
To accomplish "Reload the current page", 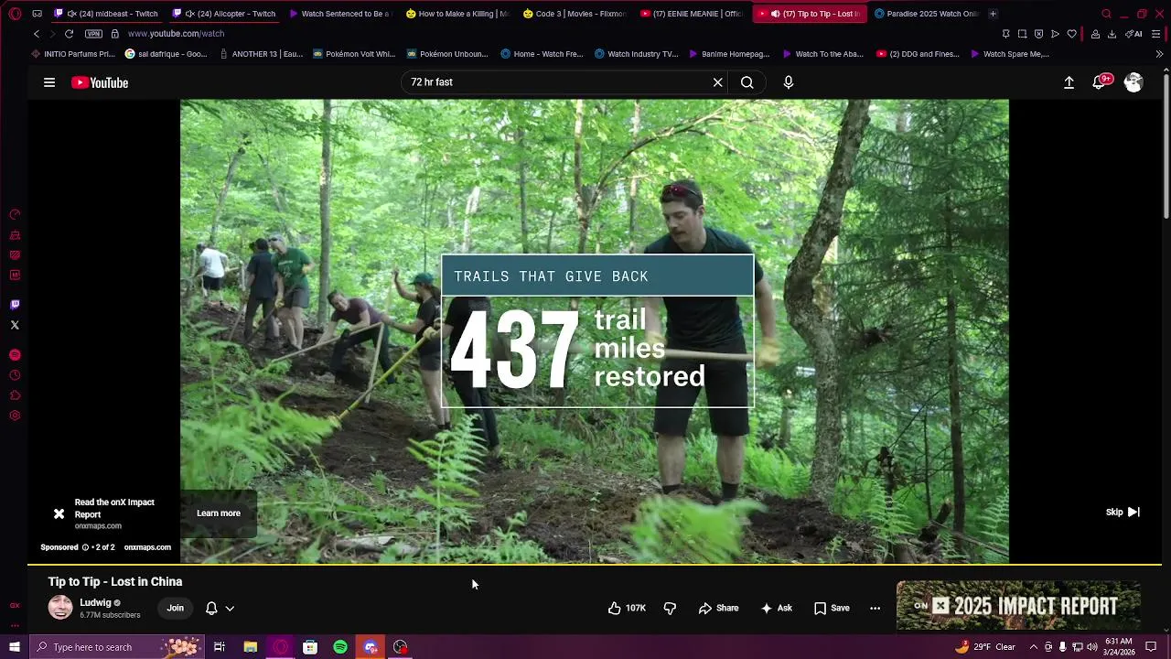I will (69, 34).
